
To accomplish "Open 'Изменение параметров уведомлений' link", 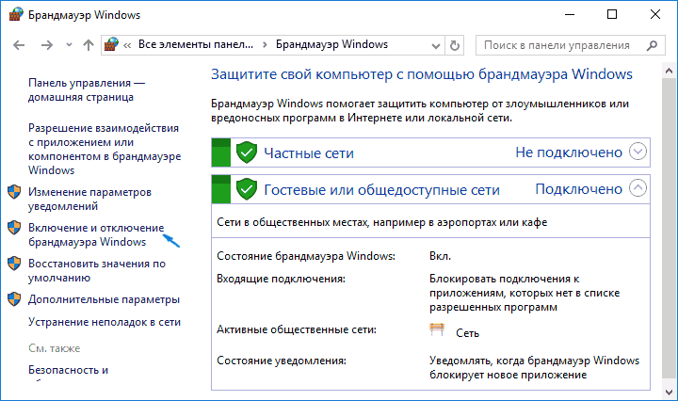I will point(90,199).
